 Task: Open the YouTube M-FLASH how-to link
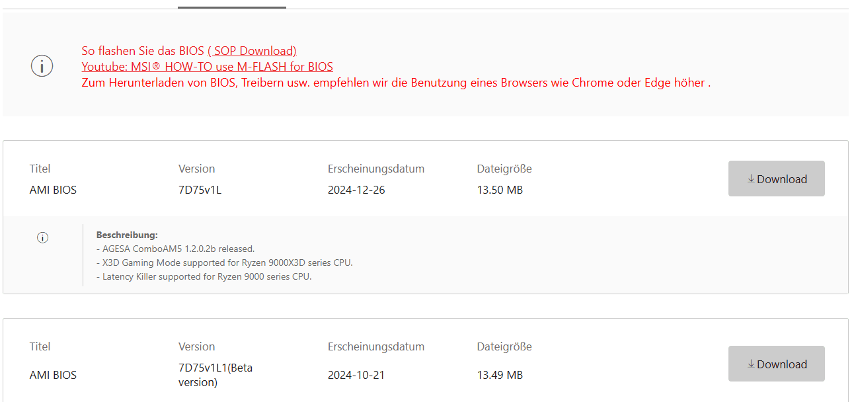(x=207, y=67)
